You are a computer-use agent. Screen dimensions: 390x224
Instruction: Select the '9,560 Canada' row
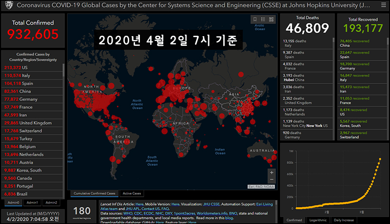click(32, 178)
